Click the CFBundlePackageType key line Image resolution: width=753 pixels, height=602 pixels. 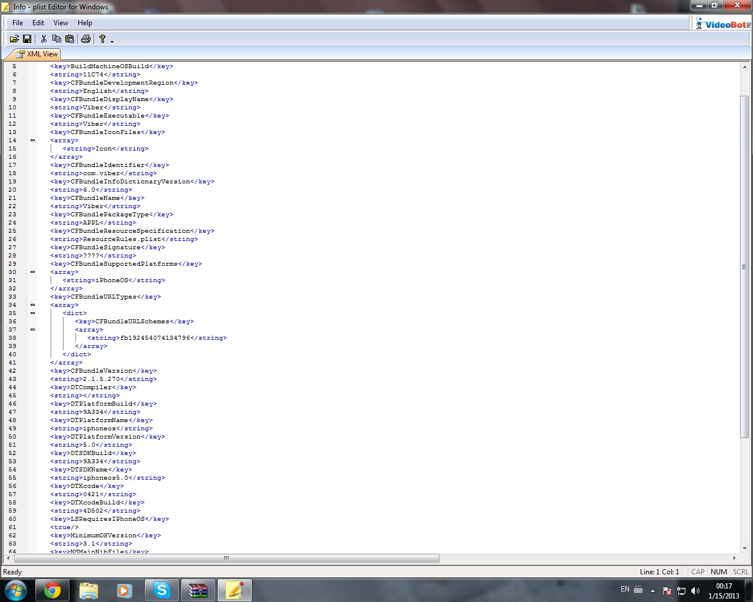point(112,215)
